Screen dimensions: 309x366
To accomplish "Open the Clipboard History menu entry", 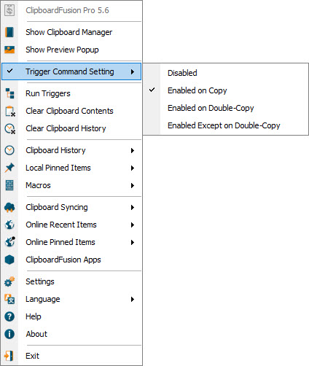I will pyautogui.click(x=71, y=150).
